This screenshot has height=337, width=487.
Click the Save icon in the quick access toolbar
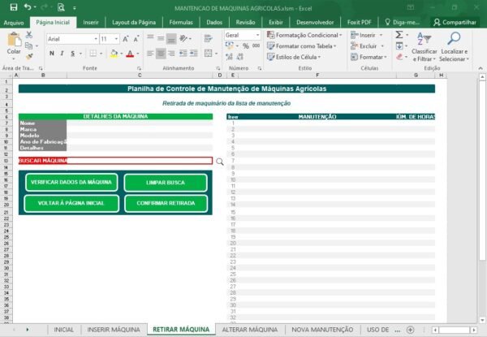[x=14, y=6]
